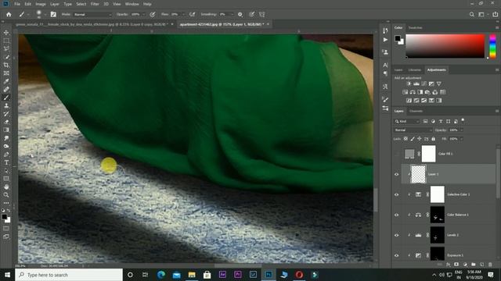Open the Color panel options menu
Image resolution: width=501 pixels, height=281 pixels.
tap(497, 28)
